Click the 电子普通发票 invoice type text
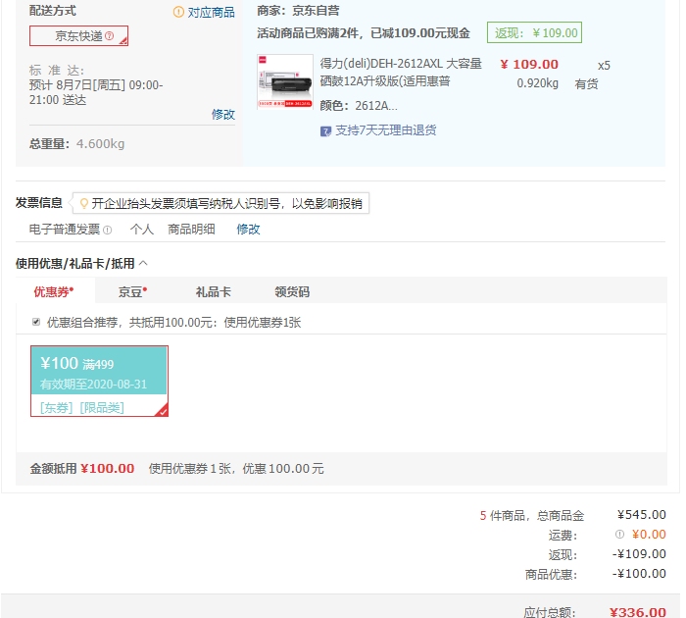This screenshot has width=686, height=618. click(x=65, y=230)
